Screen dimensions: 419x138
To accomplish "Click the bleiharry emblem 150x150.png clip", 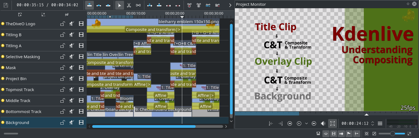I will tap(153, 22).
